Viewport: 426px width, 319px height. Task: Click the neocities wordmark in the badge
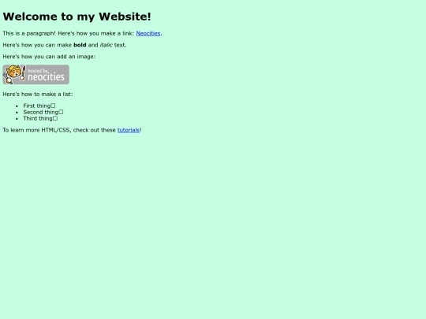click(46, 77)
